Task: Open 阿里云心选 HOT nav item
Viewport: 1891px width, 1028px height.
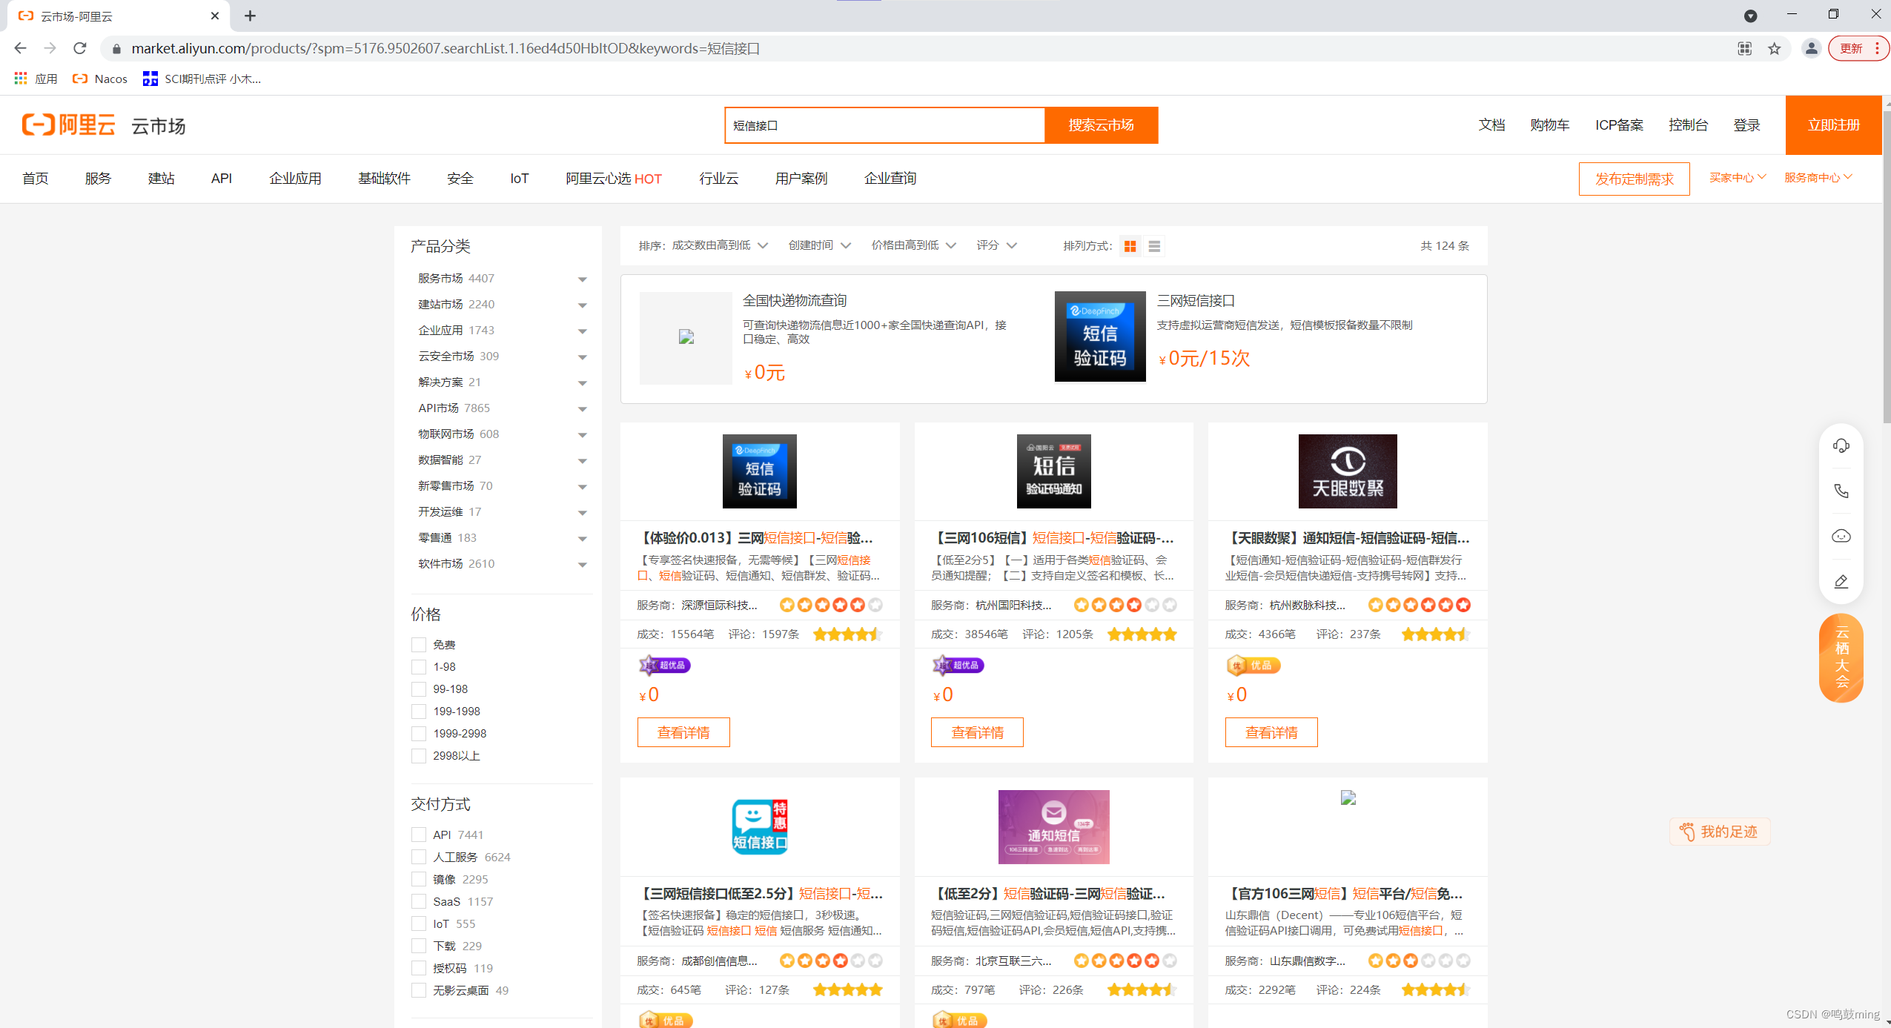Action: 613,178
